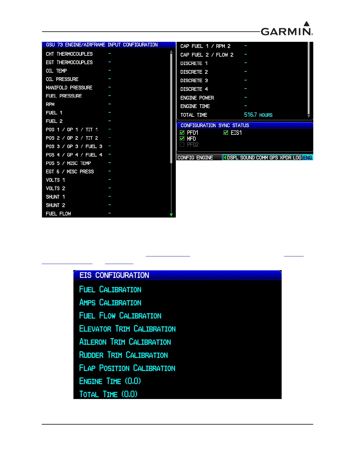Open Aileron Trim Calibration menu entry
The image size is (355, 460).
coord(125,342)
